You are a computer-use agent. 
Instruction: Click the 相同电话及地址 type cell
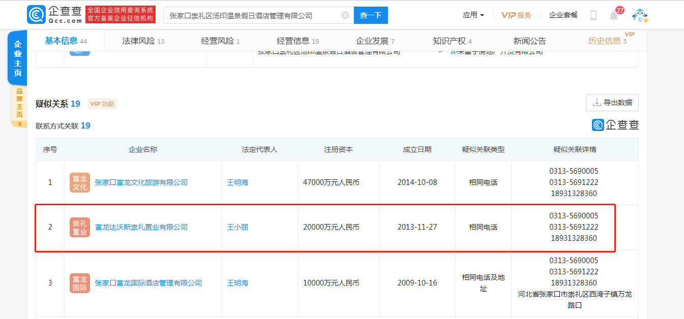coord(483,283)
